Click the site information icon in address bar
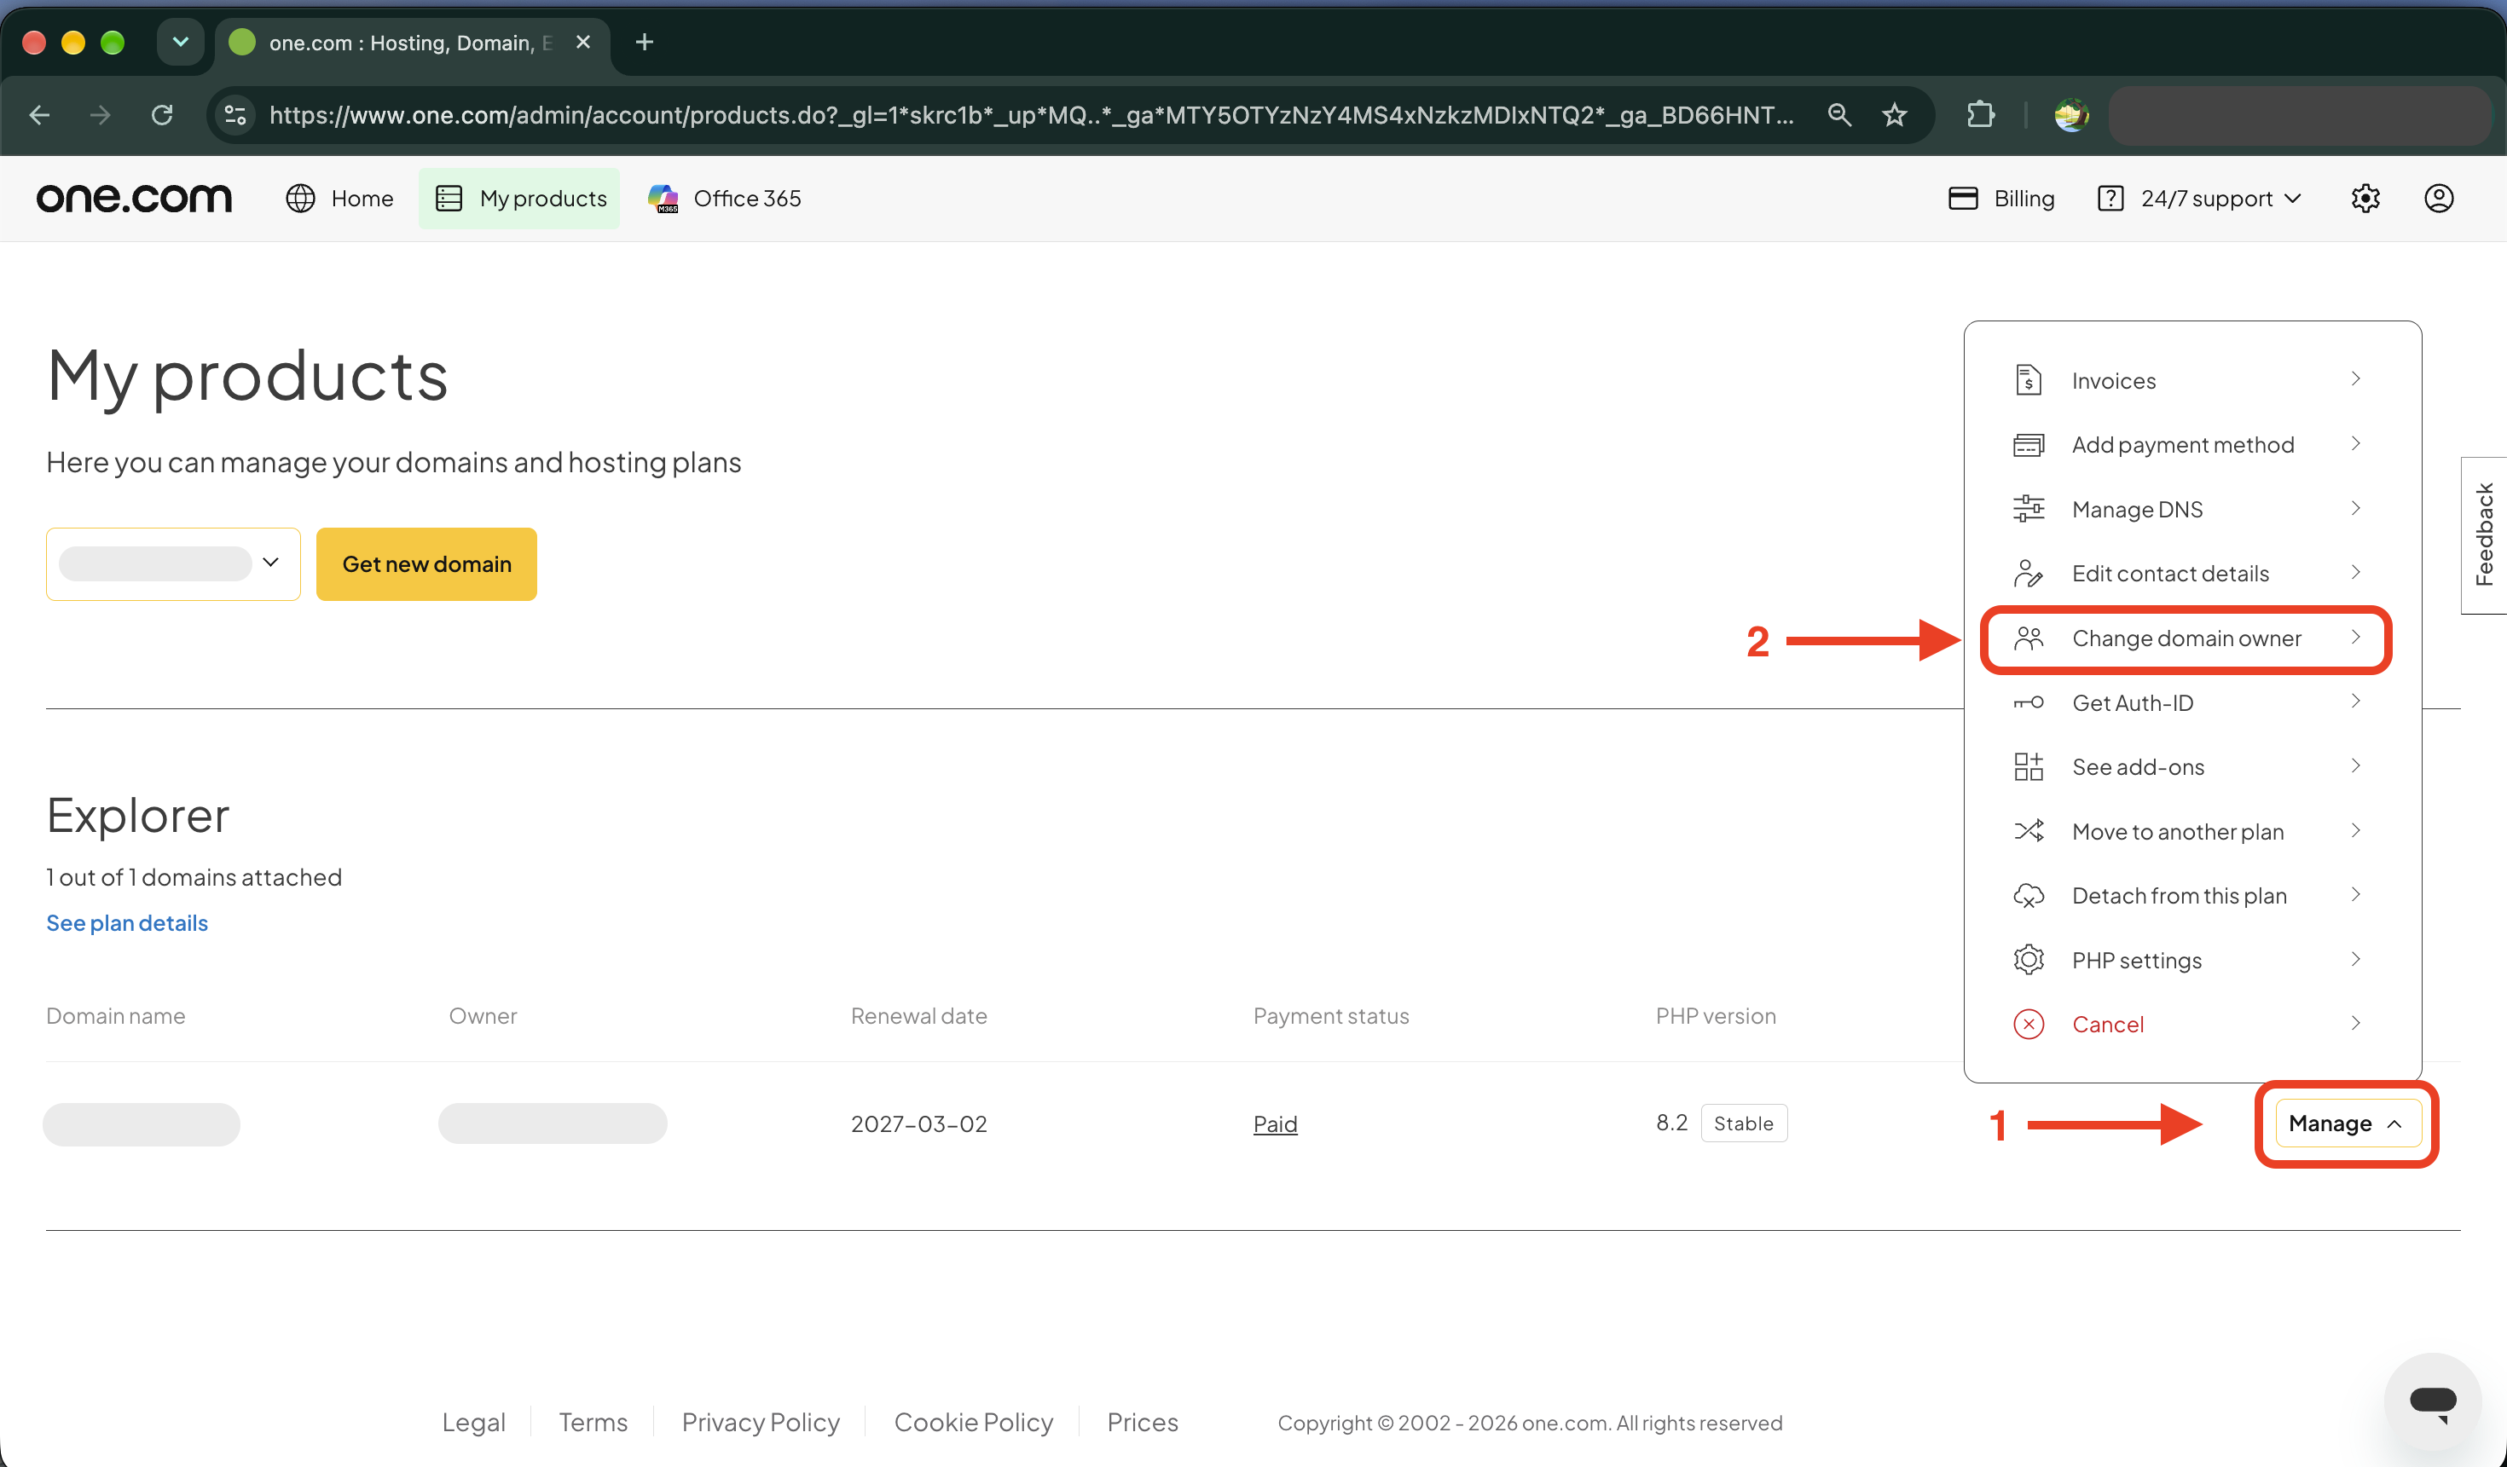The image size is (2507, 1467). click(235, 115)
